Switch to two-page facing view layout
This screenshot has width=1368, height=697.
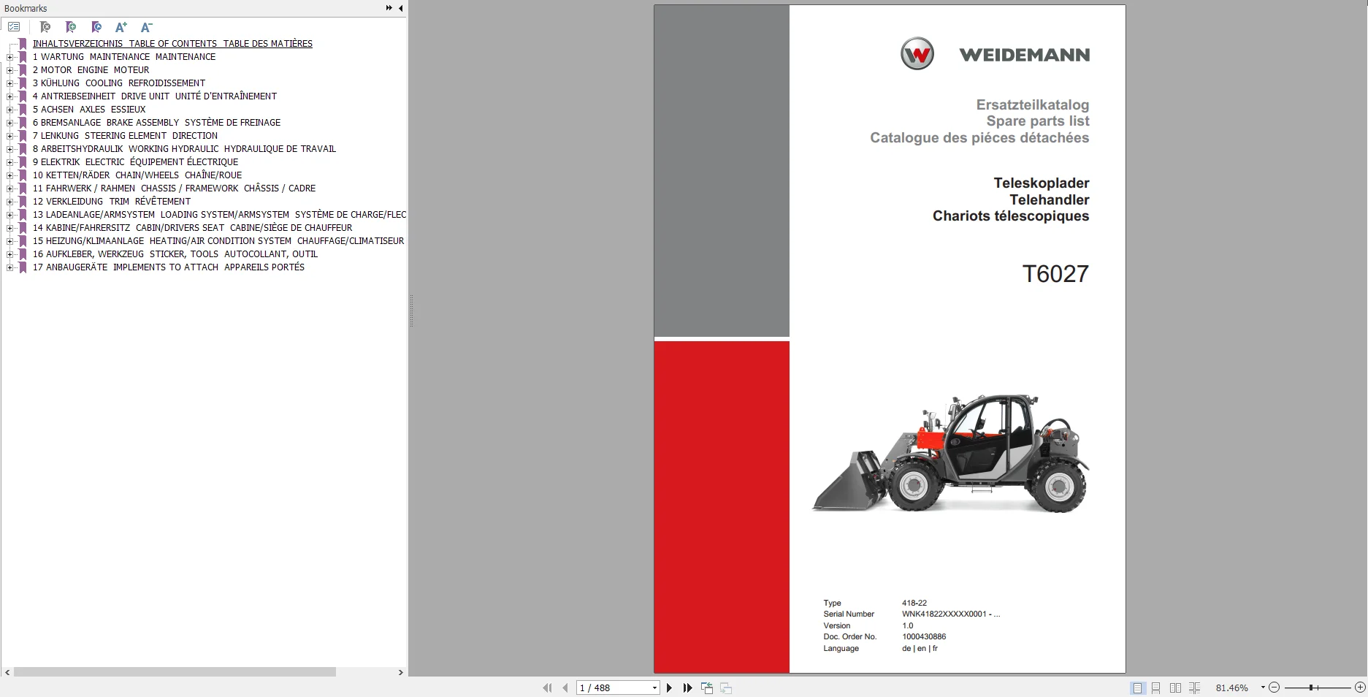click(x=1175, y=688)
